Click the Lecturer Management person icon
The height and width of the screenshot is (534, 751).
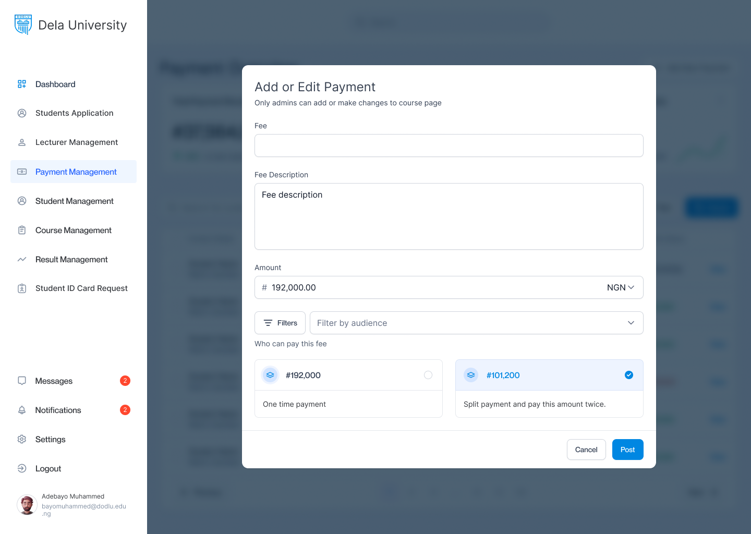[x=22, y=142]
